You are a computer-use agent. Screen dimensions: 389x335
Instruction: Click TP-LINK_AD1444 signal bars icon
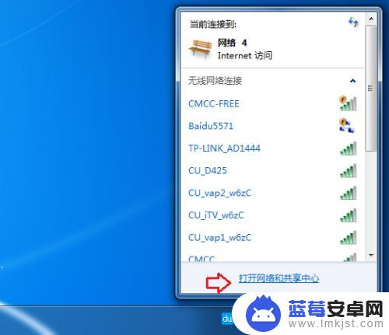(349, 148)
